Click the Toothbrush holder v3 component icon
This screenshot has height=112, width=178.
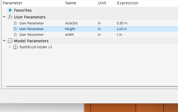[x=16, y=47]
